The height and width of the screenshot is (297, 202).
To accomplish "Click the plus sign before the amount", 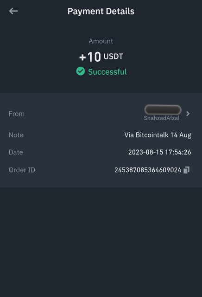I will coord(82,57).
